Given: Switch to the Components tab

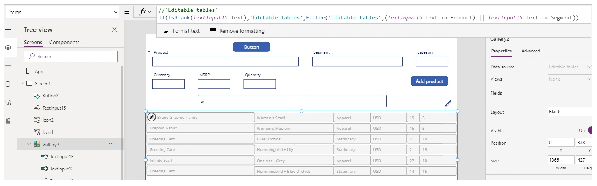Looking at the screenshot, I should 64,42.
